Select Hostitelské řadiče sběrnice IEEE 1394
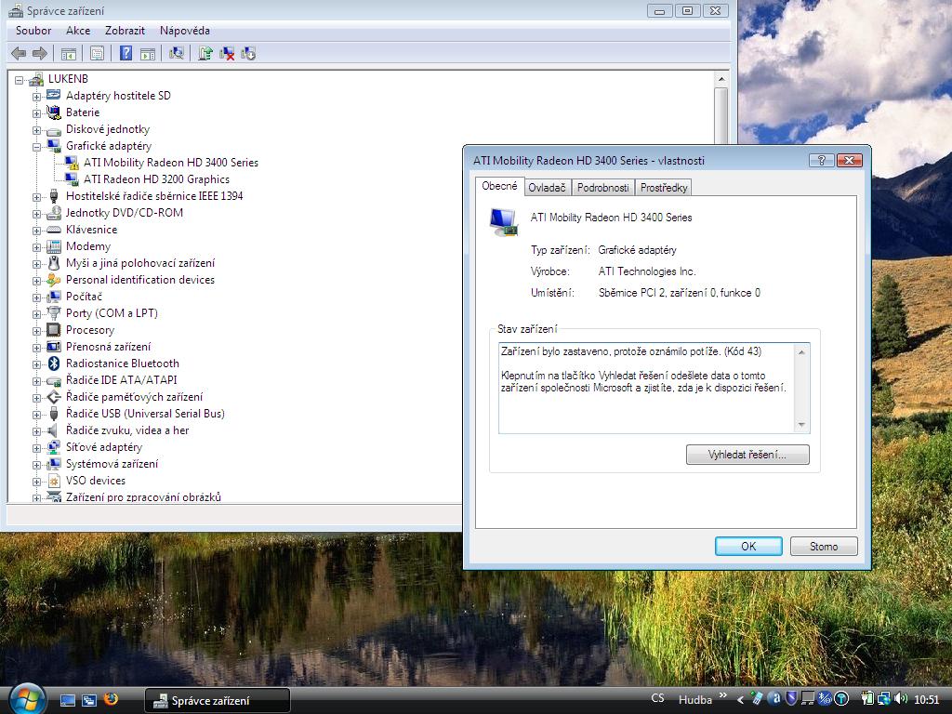Image resolution: width=952 pixels, height=714 pixels. click(x=154, y=196)
